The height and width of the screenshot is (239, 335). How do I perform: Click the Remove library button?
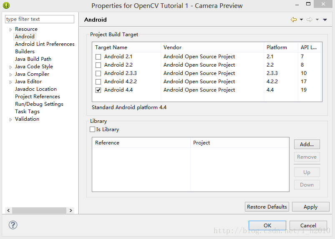(x=307, y=157)
